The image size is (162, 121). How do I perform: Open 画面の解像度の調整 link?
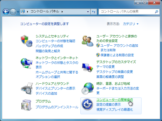click(110, 77)
